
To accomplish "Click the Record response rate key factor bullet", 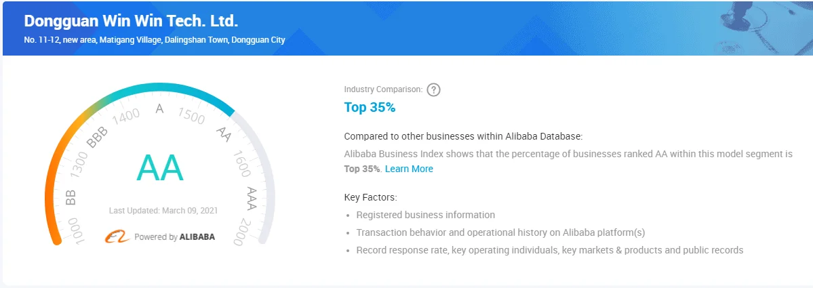I will coord(549,250).
